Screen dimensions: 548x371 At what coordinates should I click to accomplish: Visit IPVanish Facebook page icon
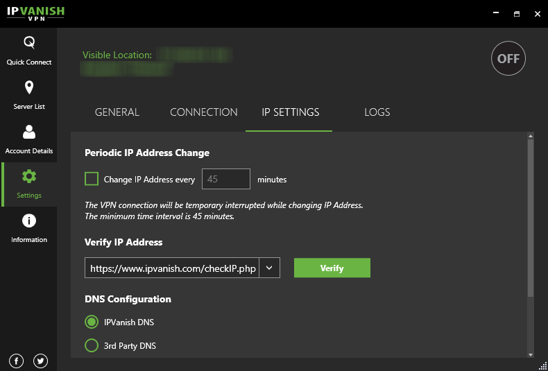click(16, 361)
